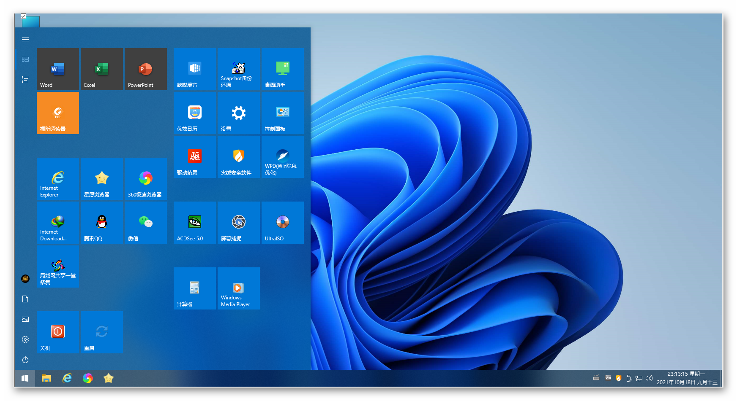Open the 设置 gear tile
Screen dimensions: 737x401
pos(239,113)
